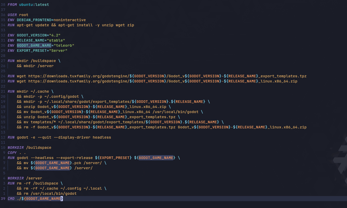The width and height of the screenshot is (347, 208).
Task: Open the export_templates.tpz download URL
Action: [x=167, y=76]
